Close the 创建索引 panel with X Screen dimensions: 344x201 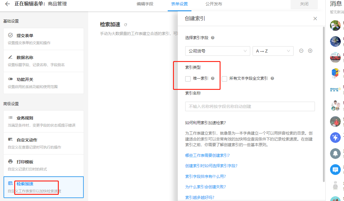point(315,19)
